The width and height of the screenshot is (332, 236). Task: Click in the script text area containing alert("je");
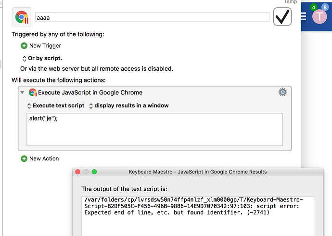click(154, 129)
